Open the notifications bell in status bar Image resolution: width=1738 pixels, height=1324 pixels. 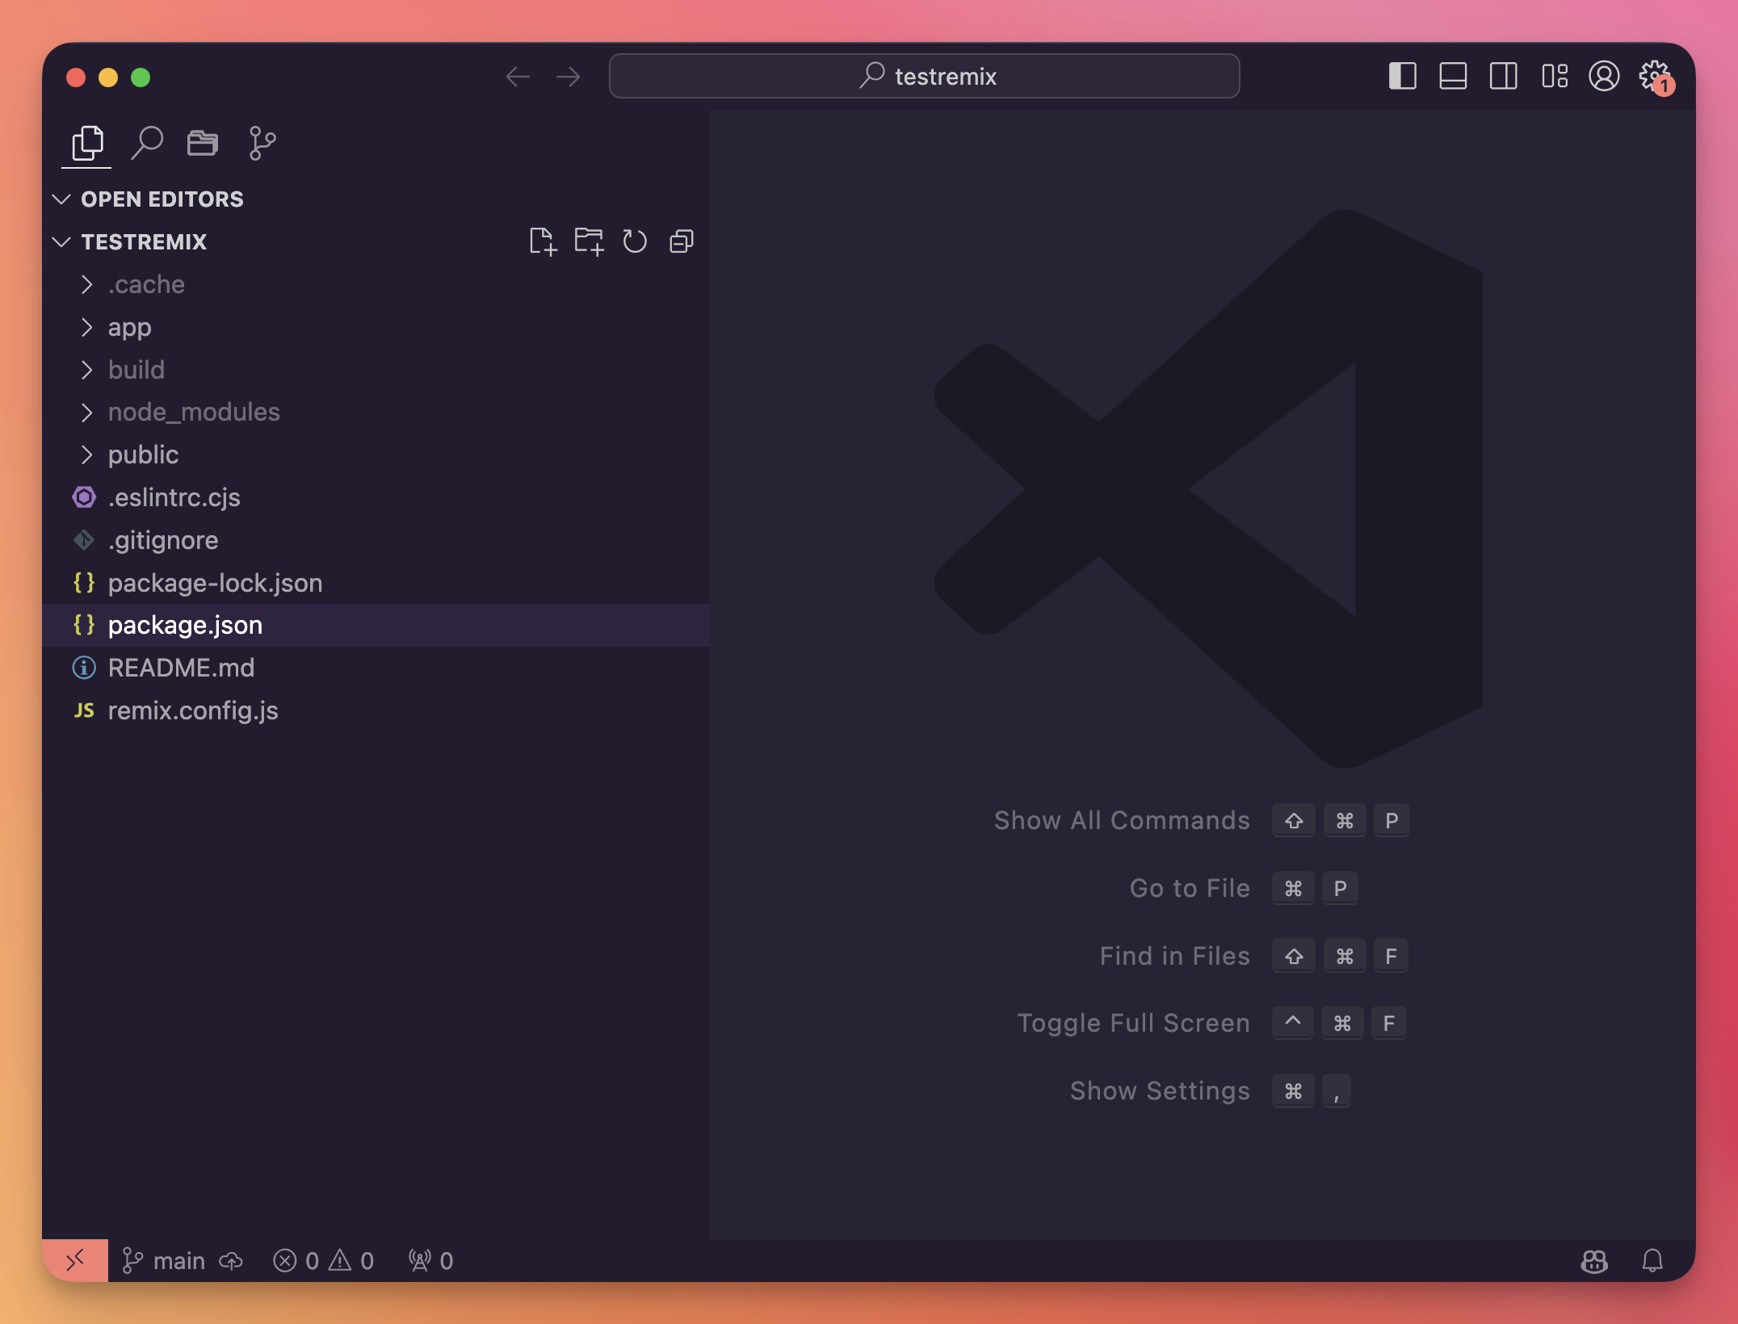click(x=1652, y=1260)
